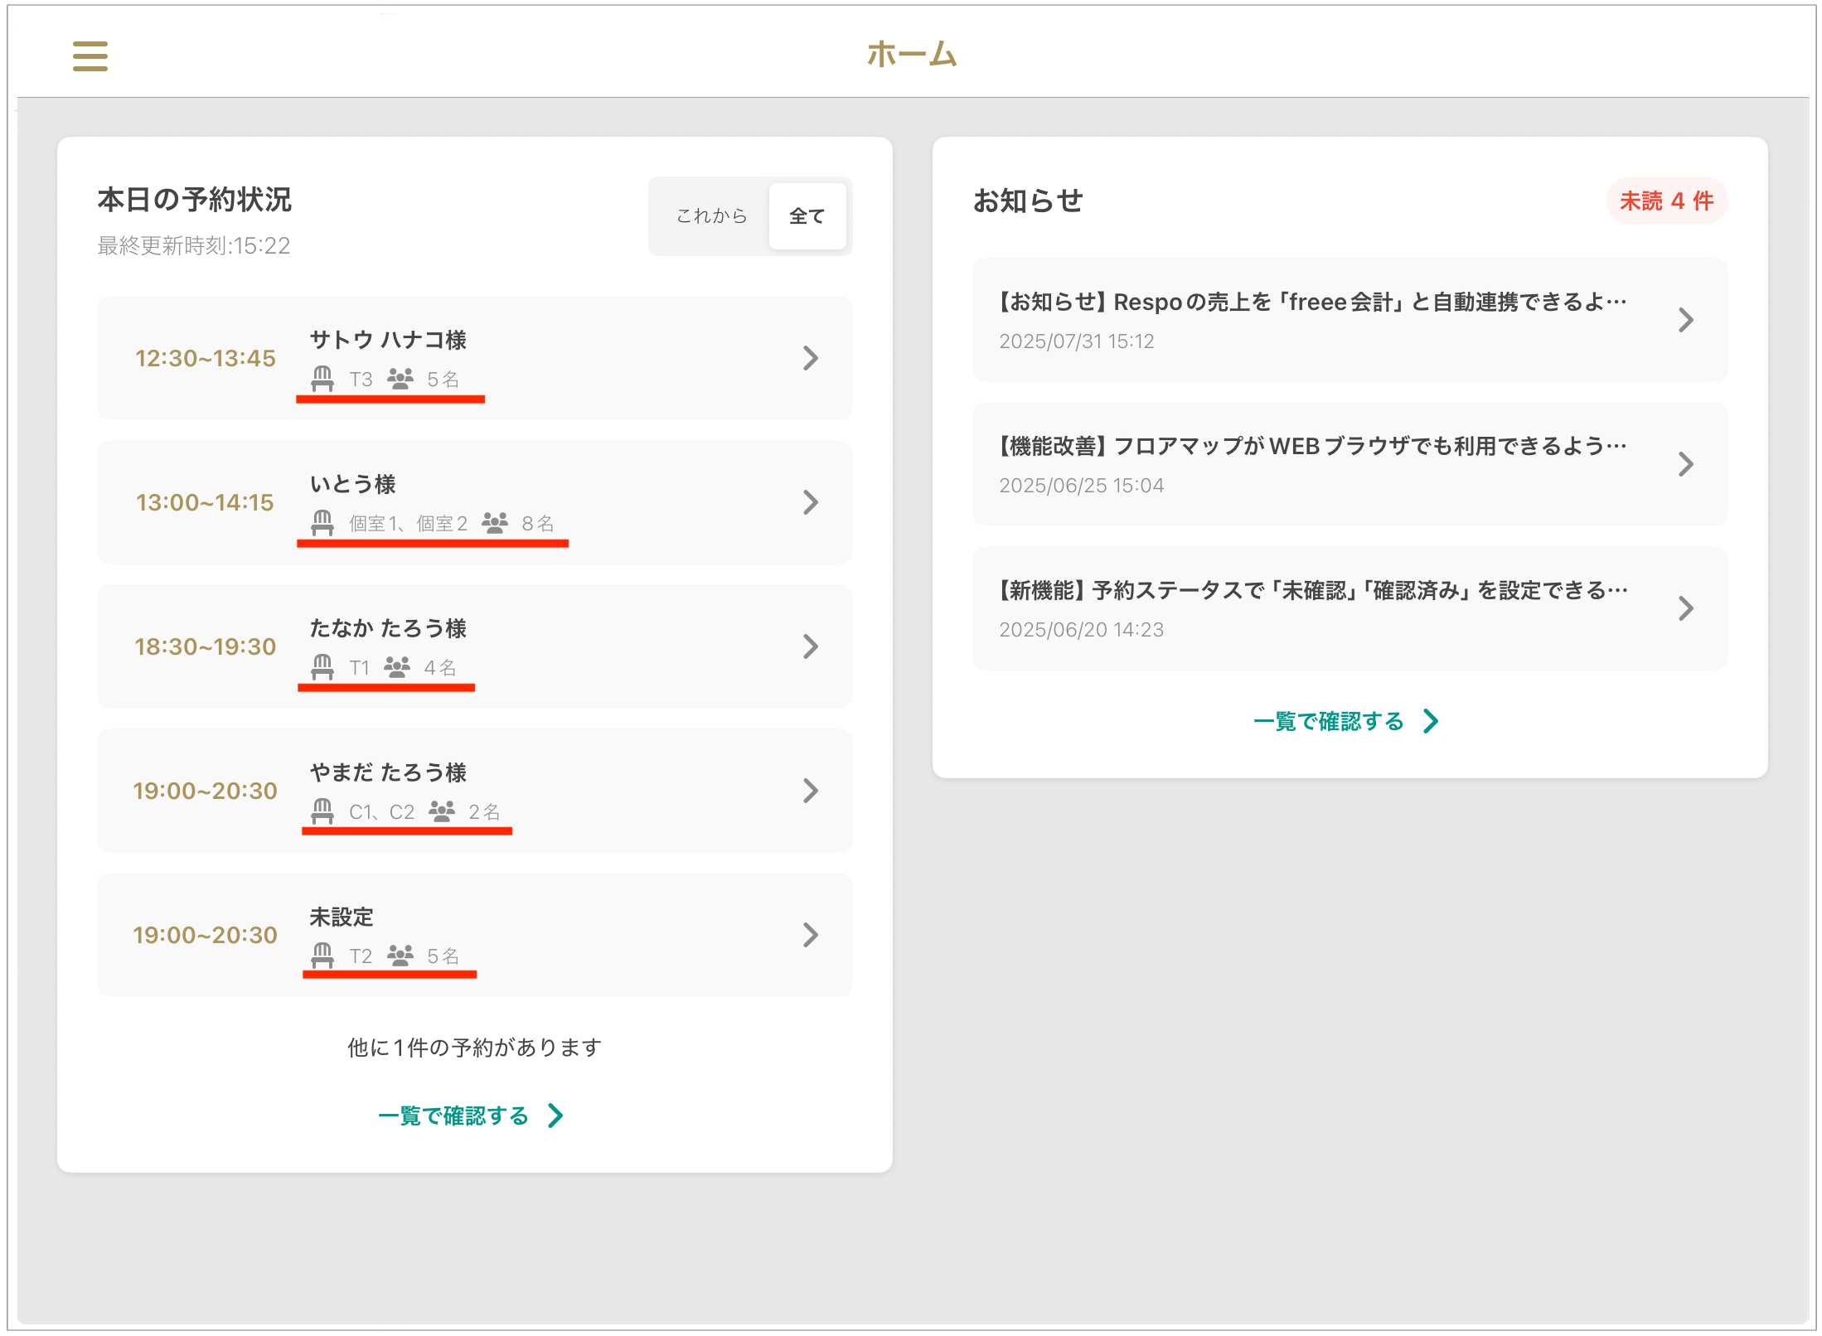
Task: Open the hamburger menu icon
Action: [90, 56]
